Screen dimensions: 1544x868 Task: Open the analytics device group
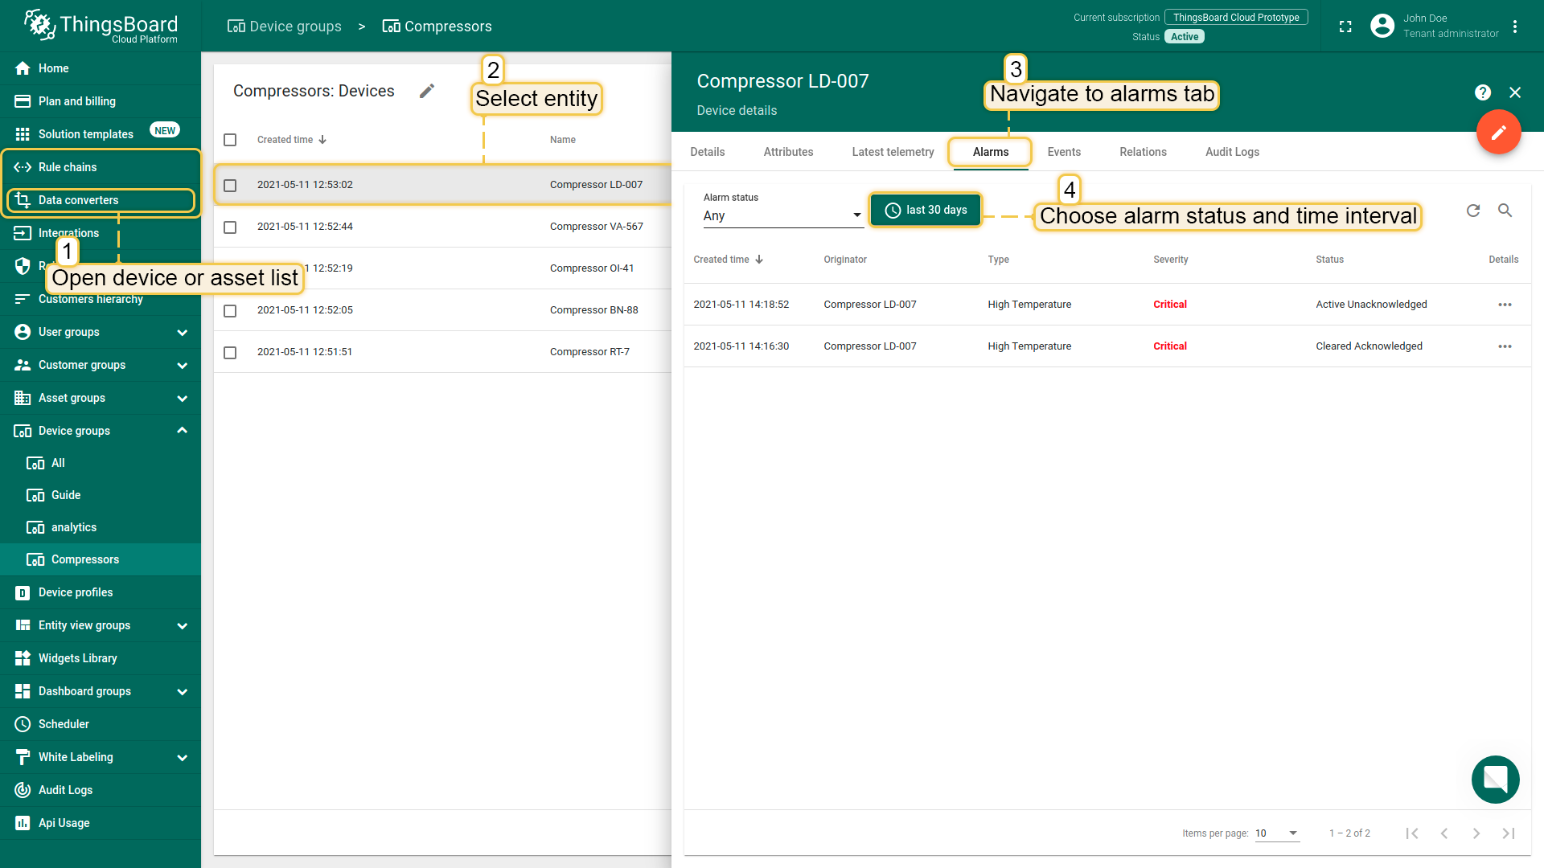(101, 527)
